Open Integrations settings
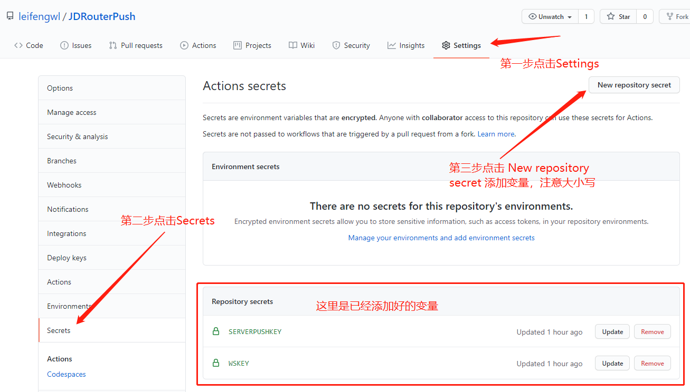 click(x=112, y=233)
